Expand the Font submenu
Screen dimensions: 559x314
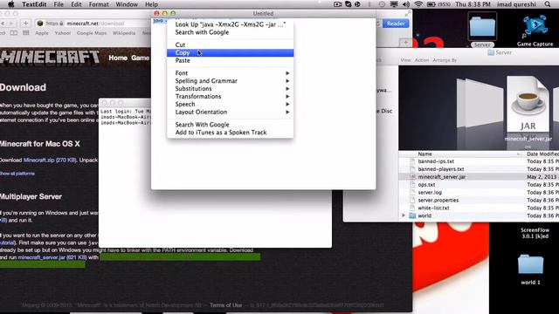click(230, 73)
